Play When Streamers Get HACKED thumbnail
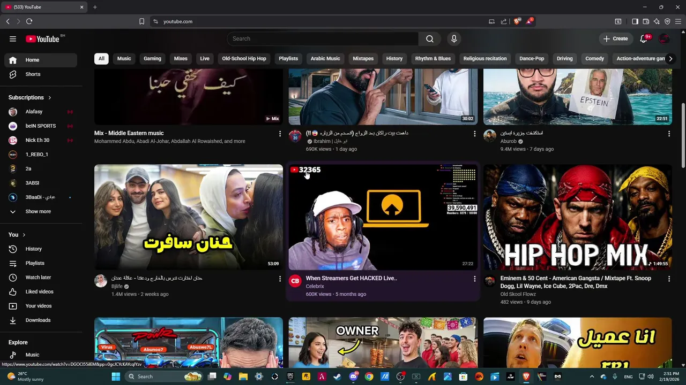The image size is (686, 385). coord(383,217)
